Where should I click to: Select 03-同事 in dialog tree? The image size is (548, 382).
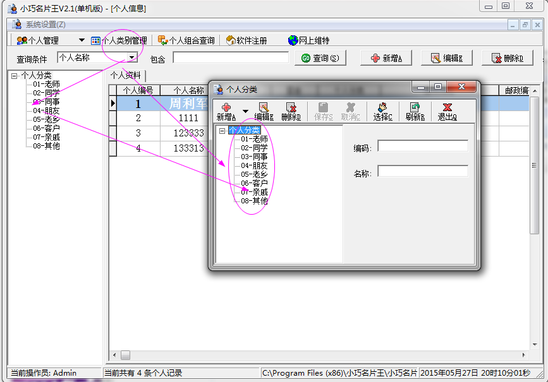(x=254, y=157)
